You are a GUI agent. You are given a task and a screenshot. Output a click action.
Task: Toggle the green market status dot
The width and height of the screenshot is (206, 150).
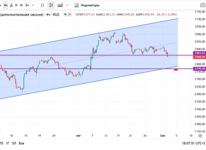coord(65,14)
